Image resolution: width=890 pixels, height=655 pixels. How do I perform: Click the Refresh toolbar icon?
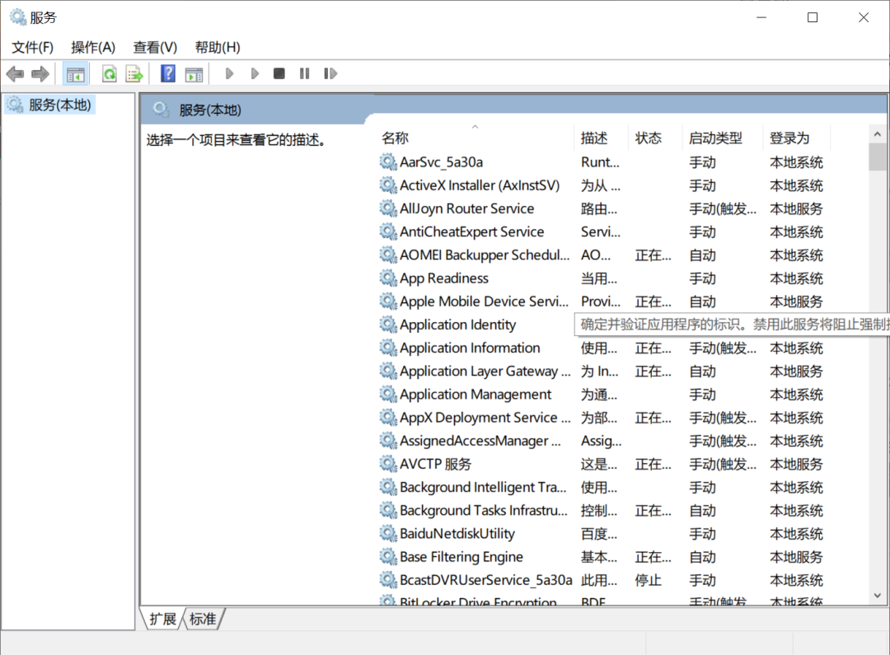pos(110,74)
